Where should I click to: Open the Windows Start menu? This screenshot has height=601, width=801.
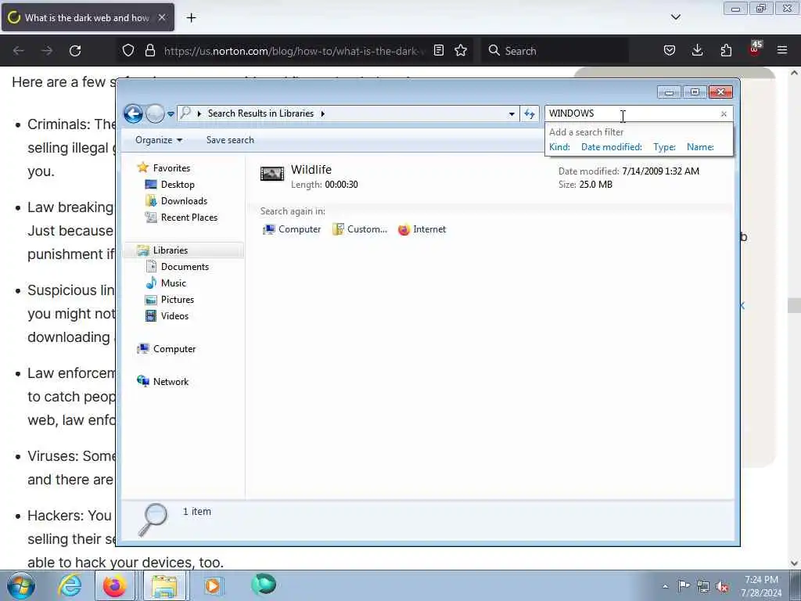click(x=21, y=585)
